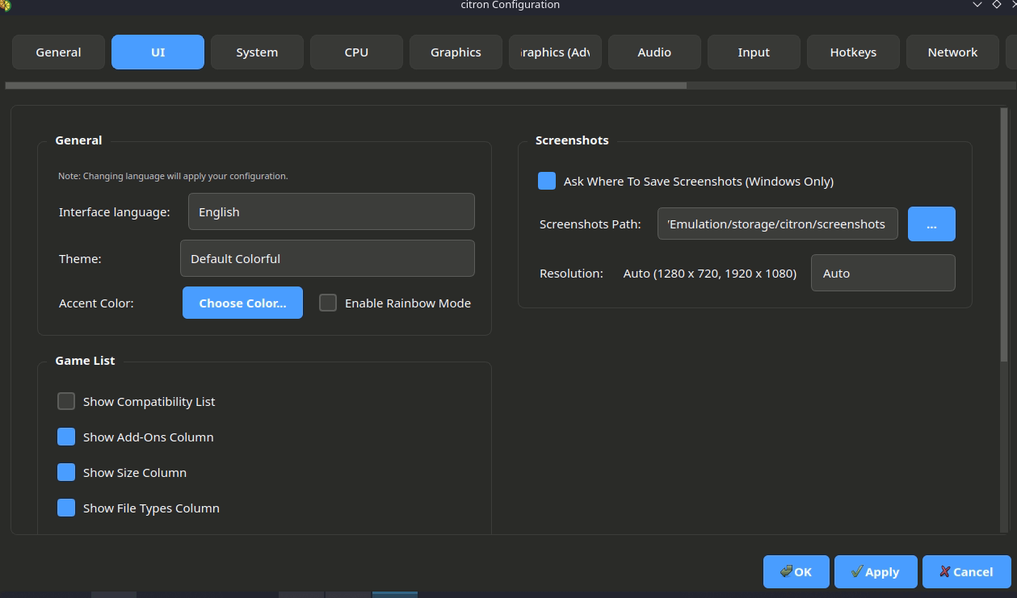This screenshot has width=1017, height=598.
Task: Click the Screenshots Path text field
Action: click(777, 224)
